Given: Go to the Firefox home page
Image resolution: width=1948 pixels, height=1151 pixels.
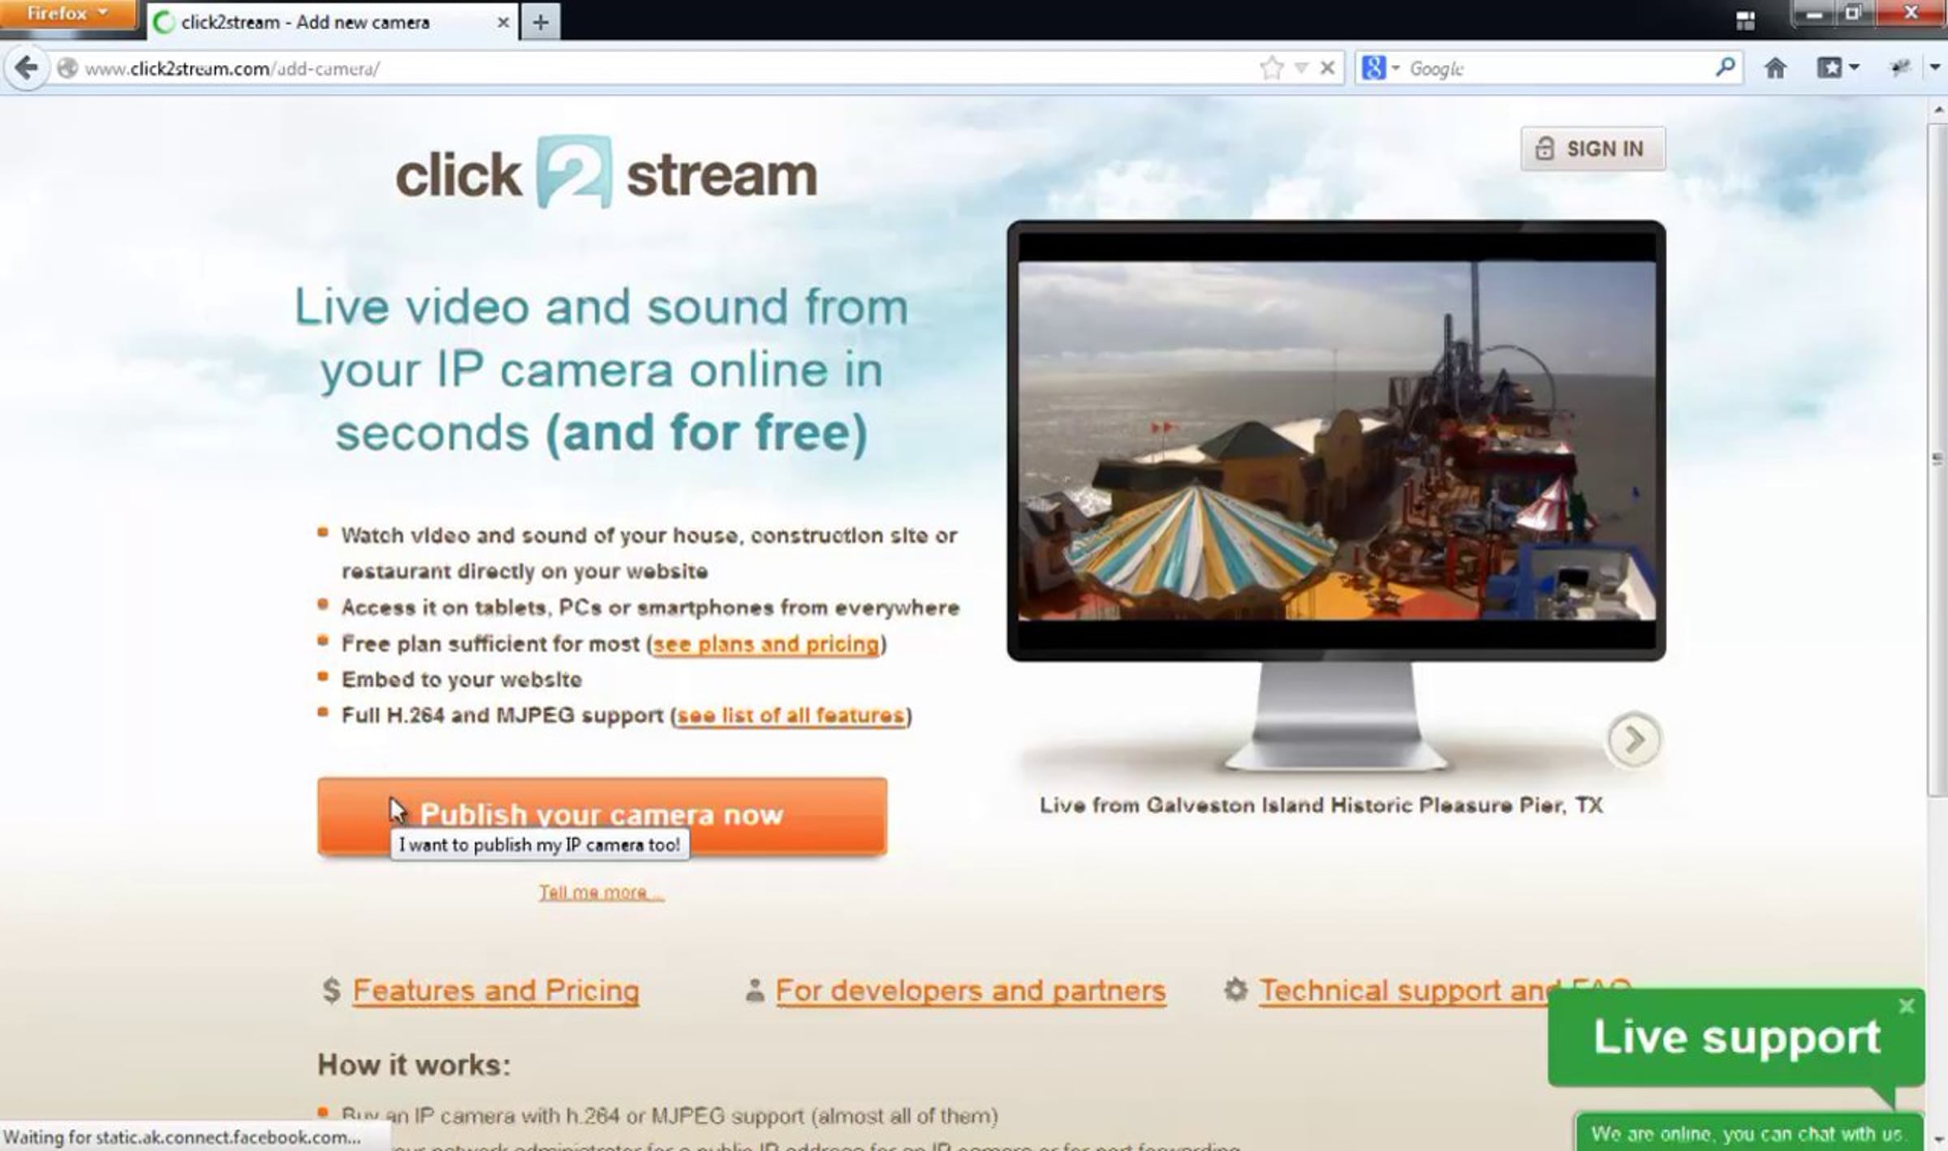Looking at the screenshot, I should point(1775,68).
